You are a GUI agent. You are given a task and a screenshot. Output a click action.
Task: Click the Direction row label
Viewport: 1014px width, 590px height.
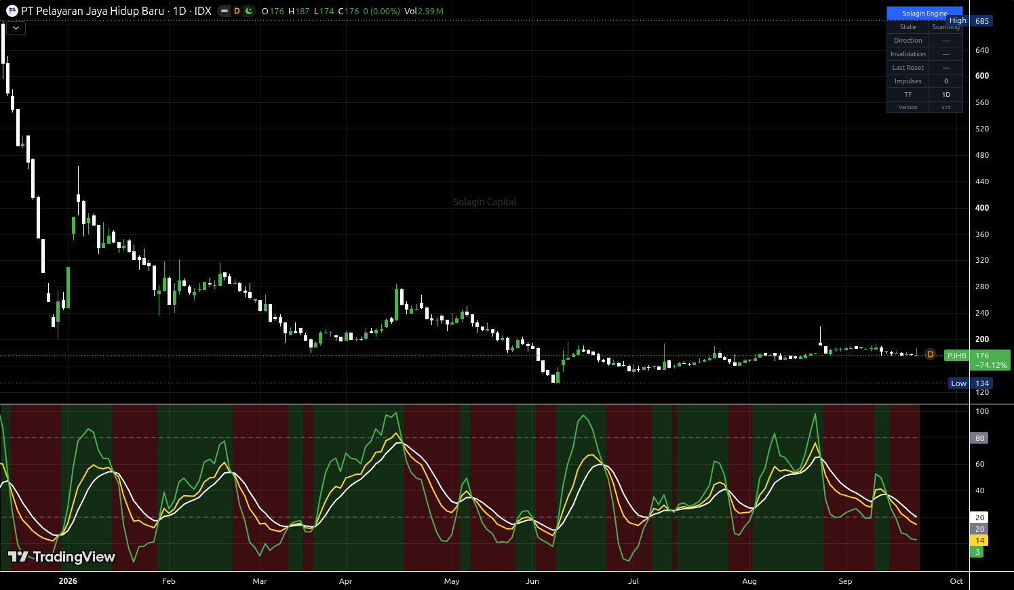point(908,41)
